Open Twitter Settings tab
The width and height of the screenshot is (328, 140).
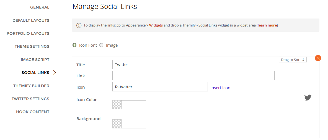tap(30, 99)
